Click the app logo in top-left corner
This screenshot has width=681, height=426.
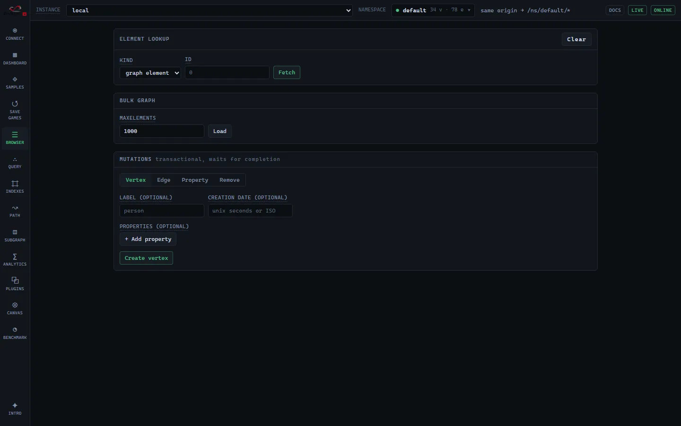click(x=15, y=10)
